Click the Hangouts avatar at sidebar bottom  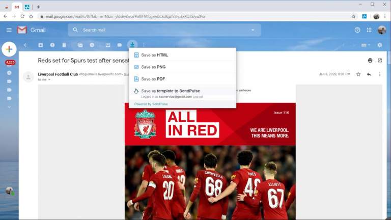click(x=10, y=191)
